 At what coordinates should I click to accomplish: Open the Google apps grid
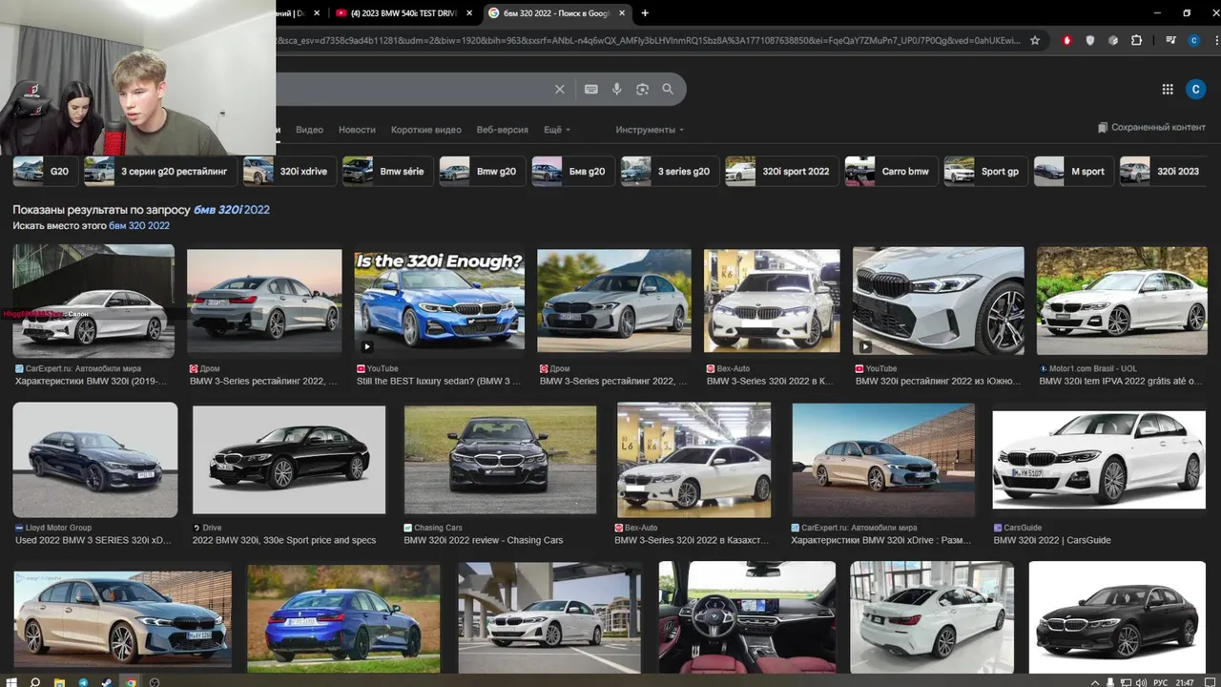tap(1168, 89)
